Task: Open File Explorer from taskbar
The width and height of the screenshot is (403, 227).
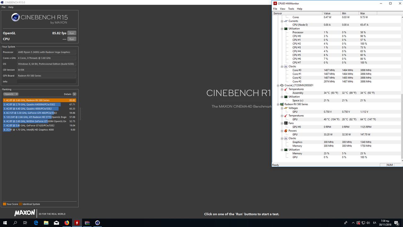Action: click(46, 223)
